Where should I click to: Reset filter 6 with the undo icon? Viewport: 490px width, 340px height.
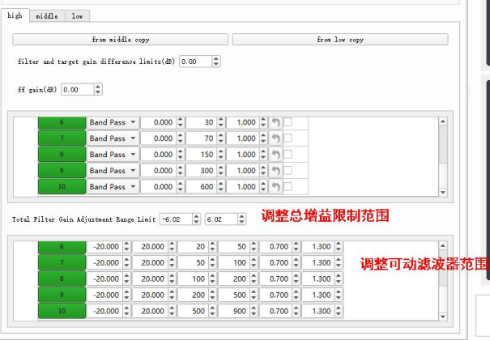[275, 122]
